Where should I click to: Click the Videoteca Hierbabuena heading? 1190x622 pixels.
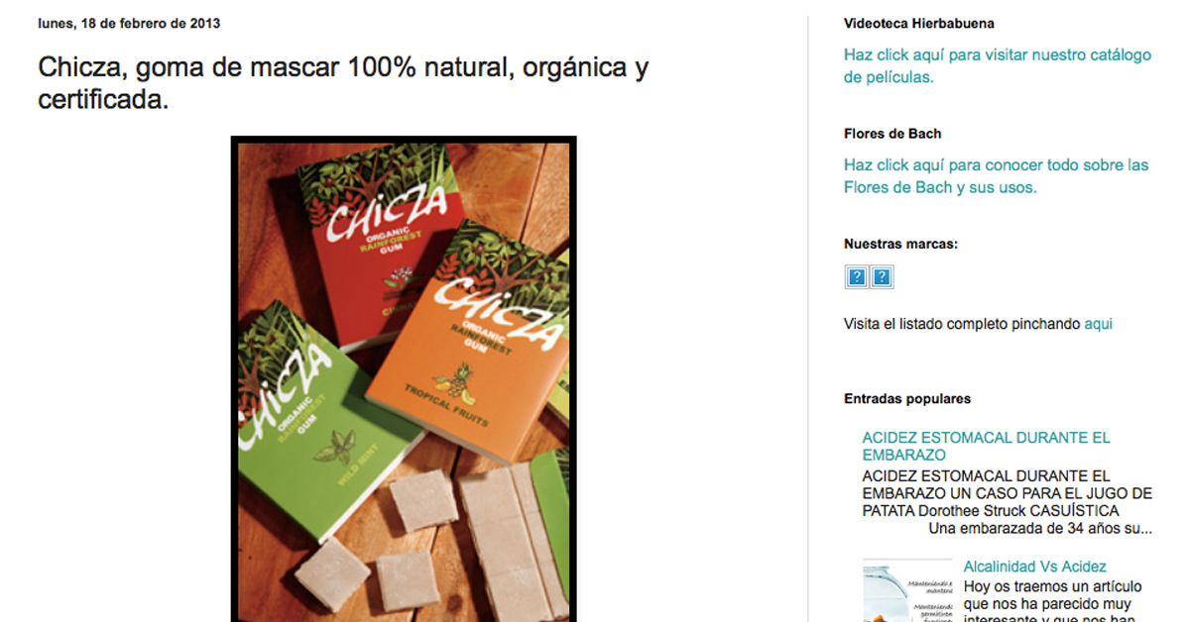coord(919,23)
